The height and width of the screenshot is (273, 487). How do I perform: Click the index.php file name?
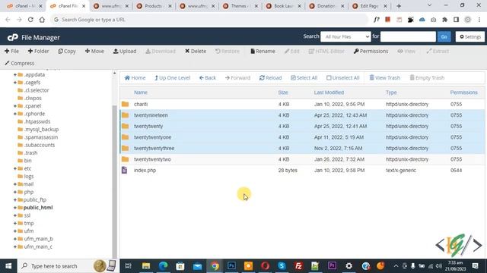point(145,170)
